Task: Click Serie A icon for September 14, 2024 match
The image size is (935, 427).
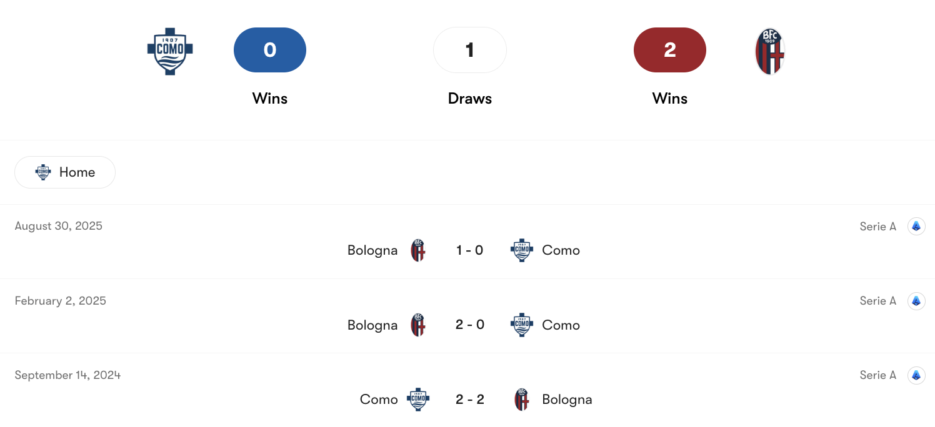Action: click(916, 375)
